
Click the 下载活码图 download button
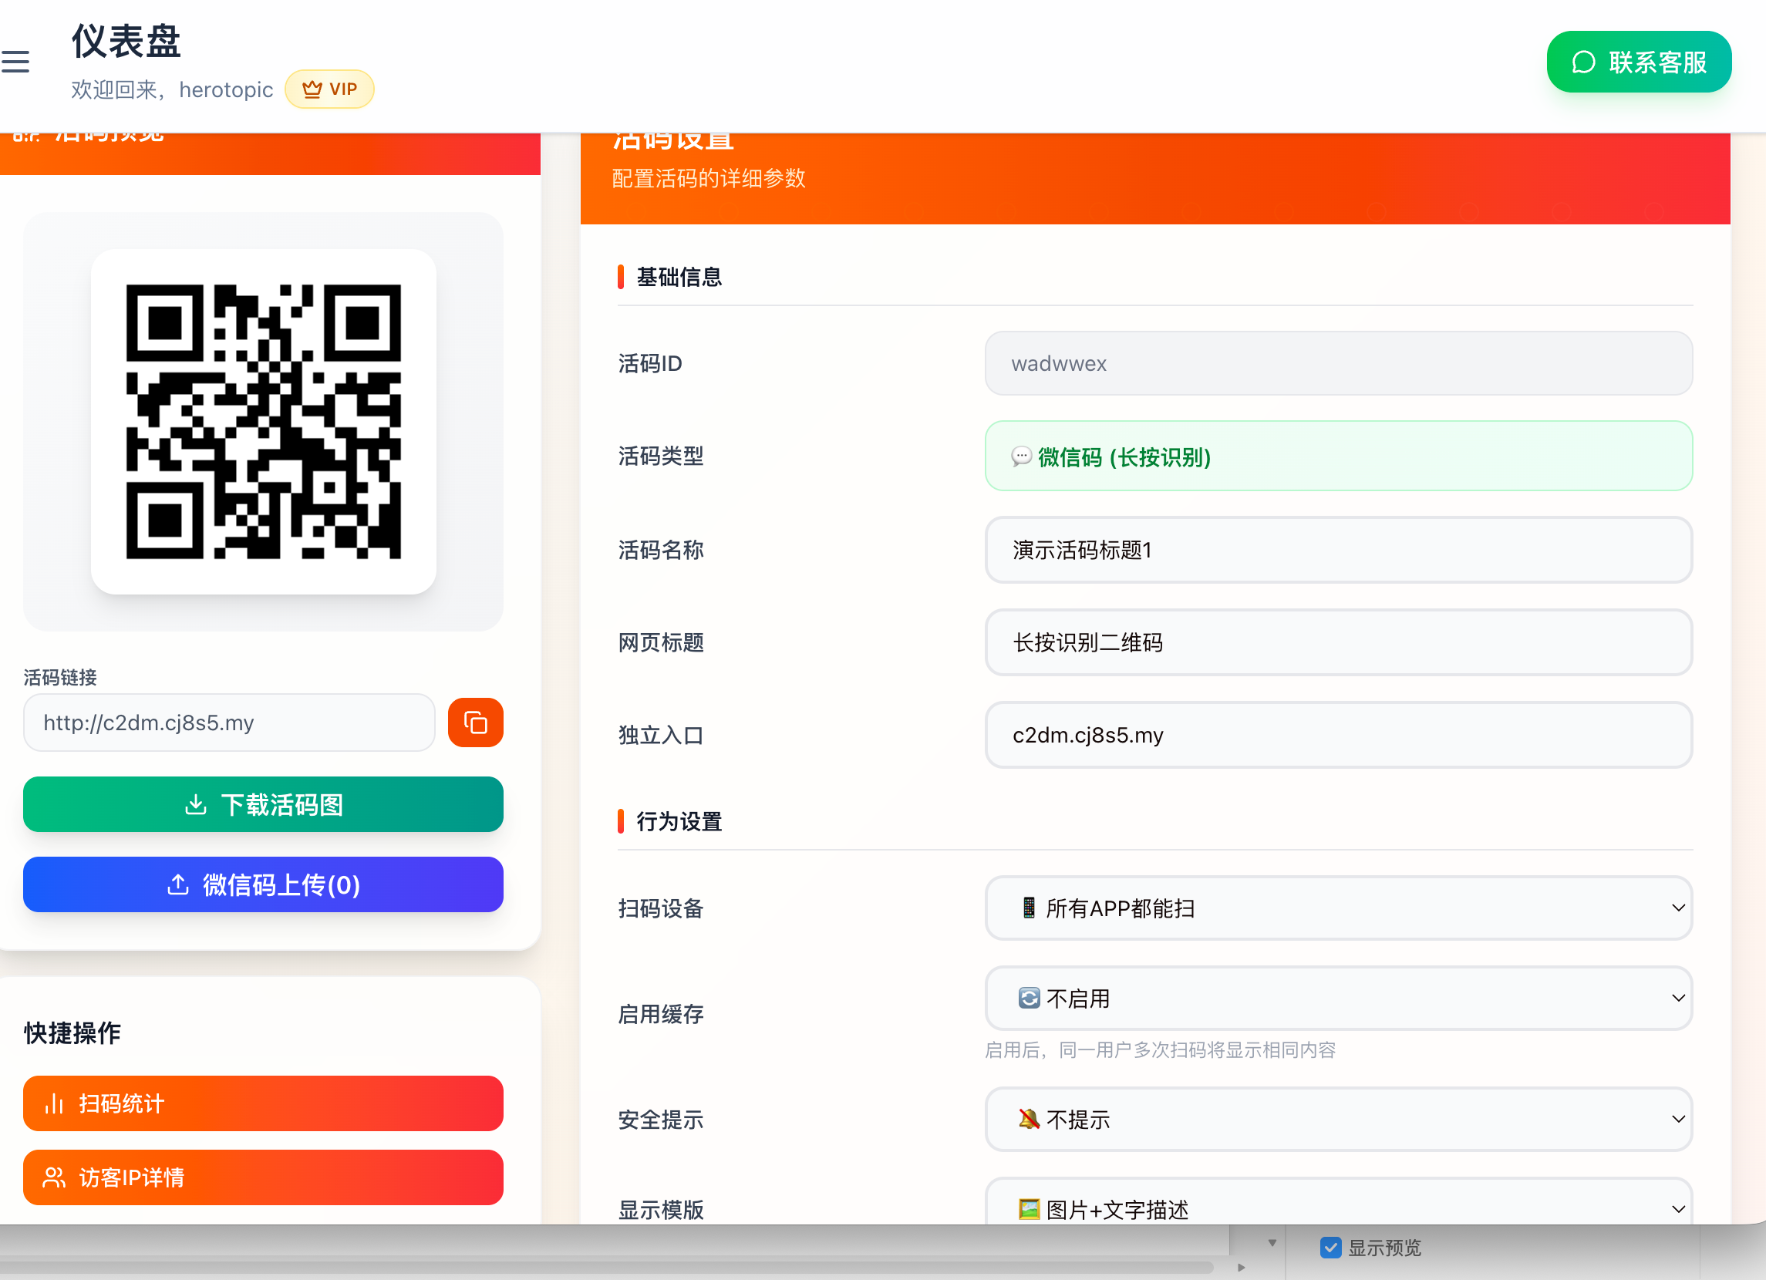pyautogui.click(x=263, y=804)
